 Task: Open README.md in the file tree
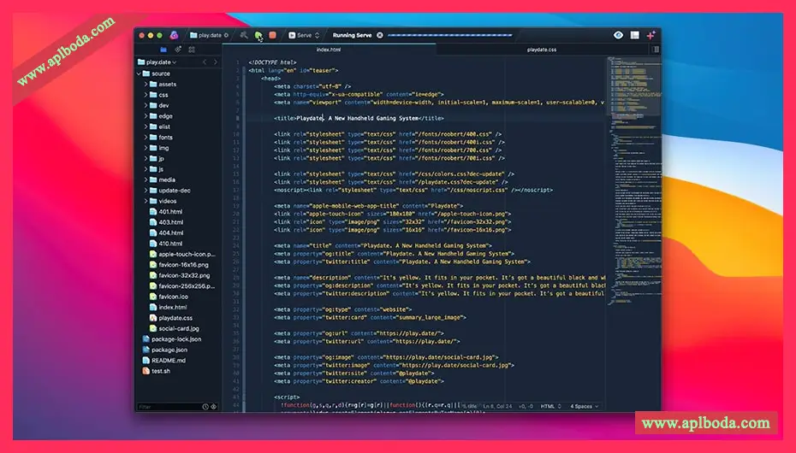tap(168, 360)
